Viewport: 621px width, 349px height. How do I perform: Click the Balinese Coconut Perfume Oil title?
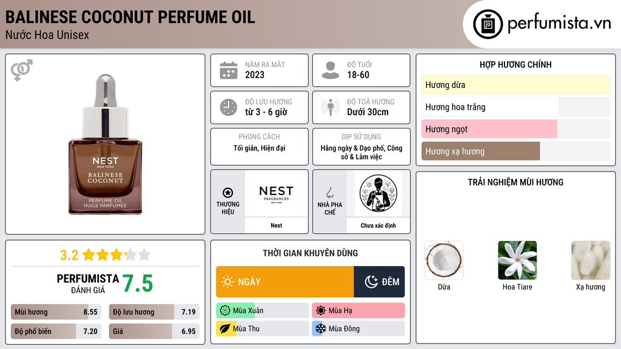point(130,17)
